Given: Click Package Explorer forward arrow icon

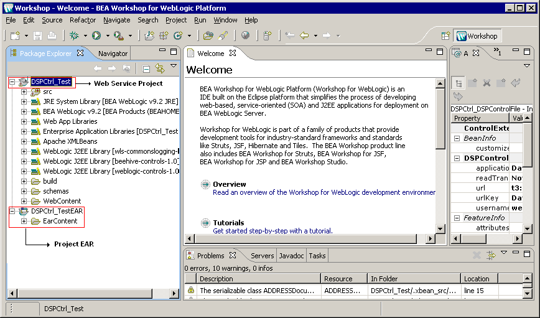Looking at the screenshot, I should (x=112, y=68).
